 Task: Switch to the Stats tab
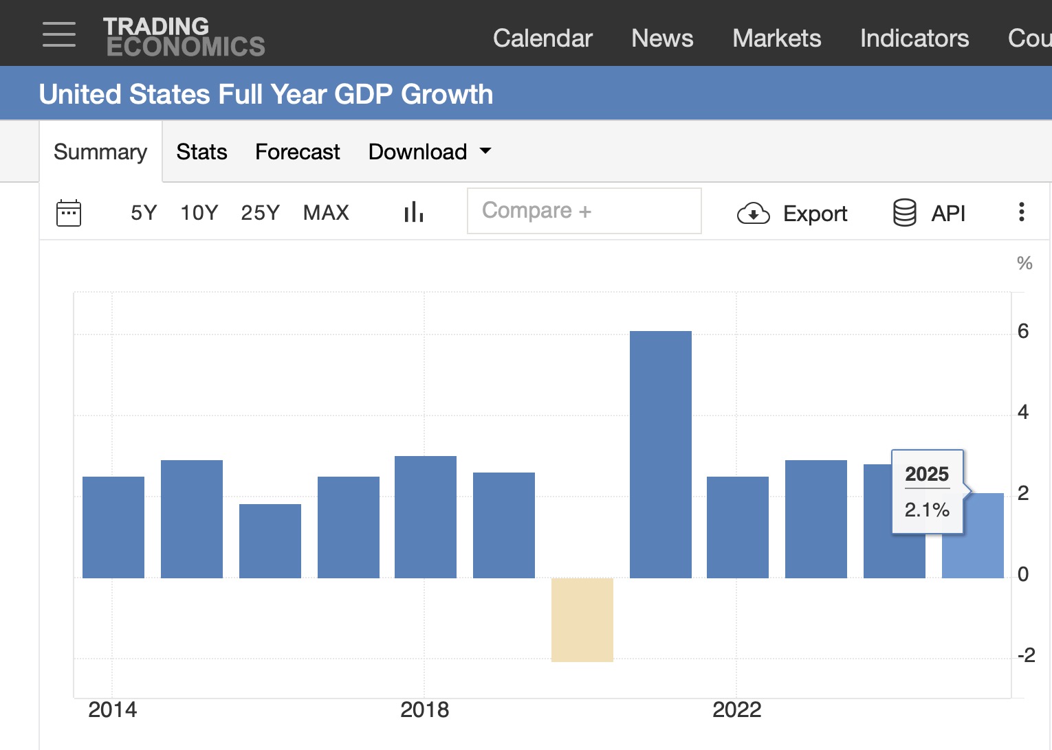201,152
